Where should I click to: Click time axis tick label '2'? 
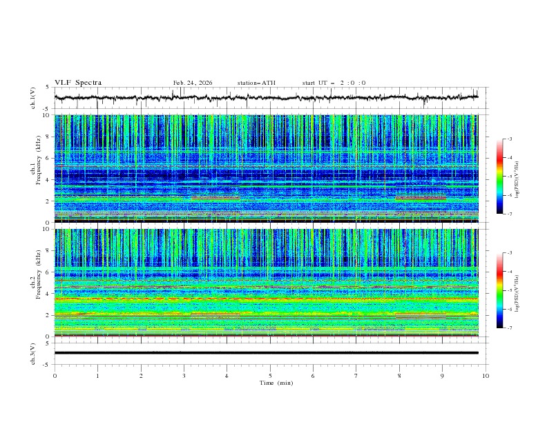[x=141, y=376]
